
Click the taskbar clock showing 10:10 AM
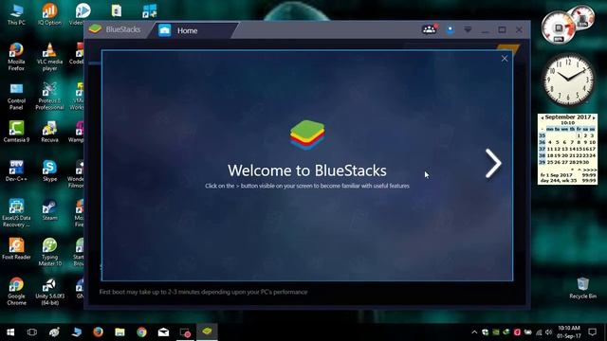coord(569,332)
